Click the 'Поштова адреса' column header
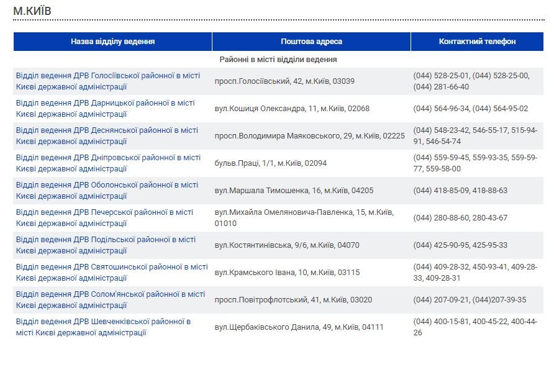Screen dimensions: 554x367 [x=311, y=42]
